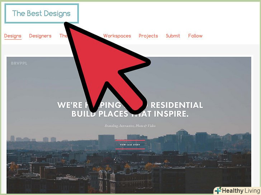Click The Best Designs logo box

tap(42, 14)
